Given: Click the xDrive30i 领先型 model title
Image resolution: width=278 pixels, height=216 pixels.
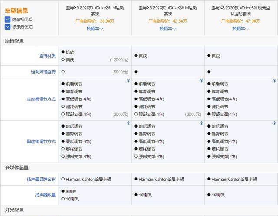Looking at the screenshot, I should pos(241,10).
